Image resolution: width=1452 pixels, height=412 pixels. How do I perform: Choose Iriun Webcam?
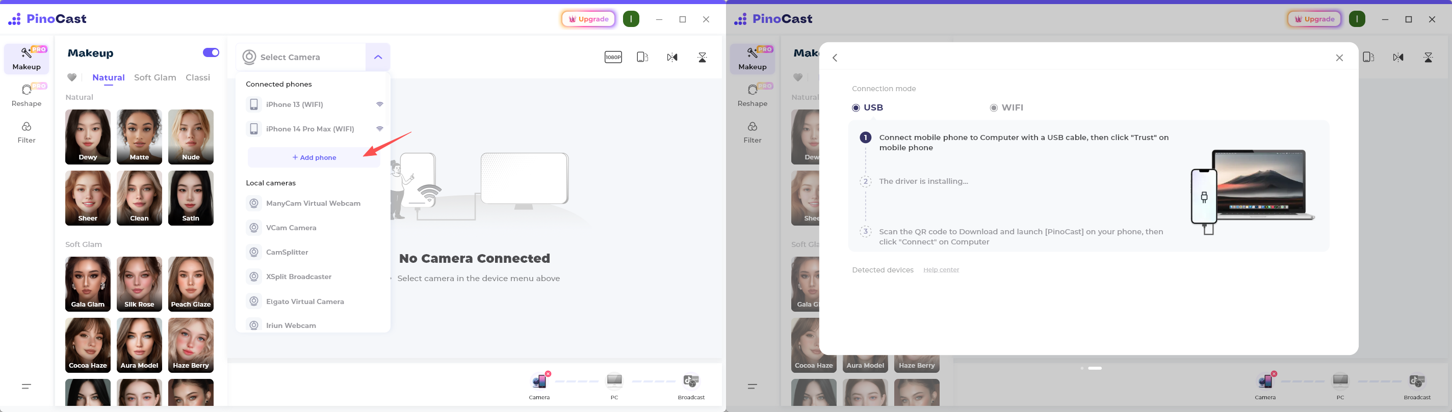(314, 325)
